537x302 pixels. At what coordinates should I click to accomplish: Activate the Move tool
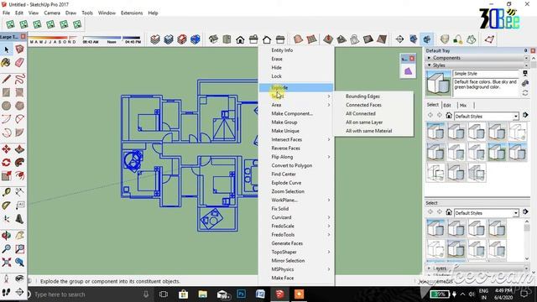point(6,149)
